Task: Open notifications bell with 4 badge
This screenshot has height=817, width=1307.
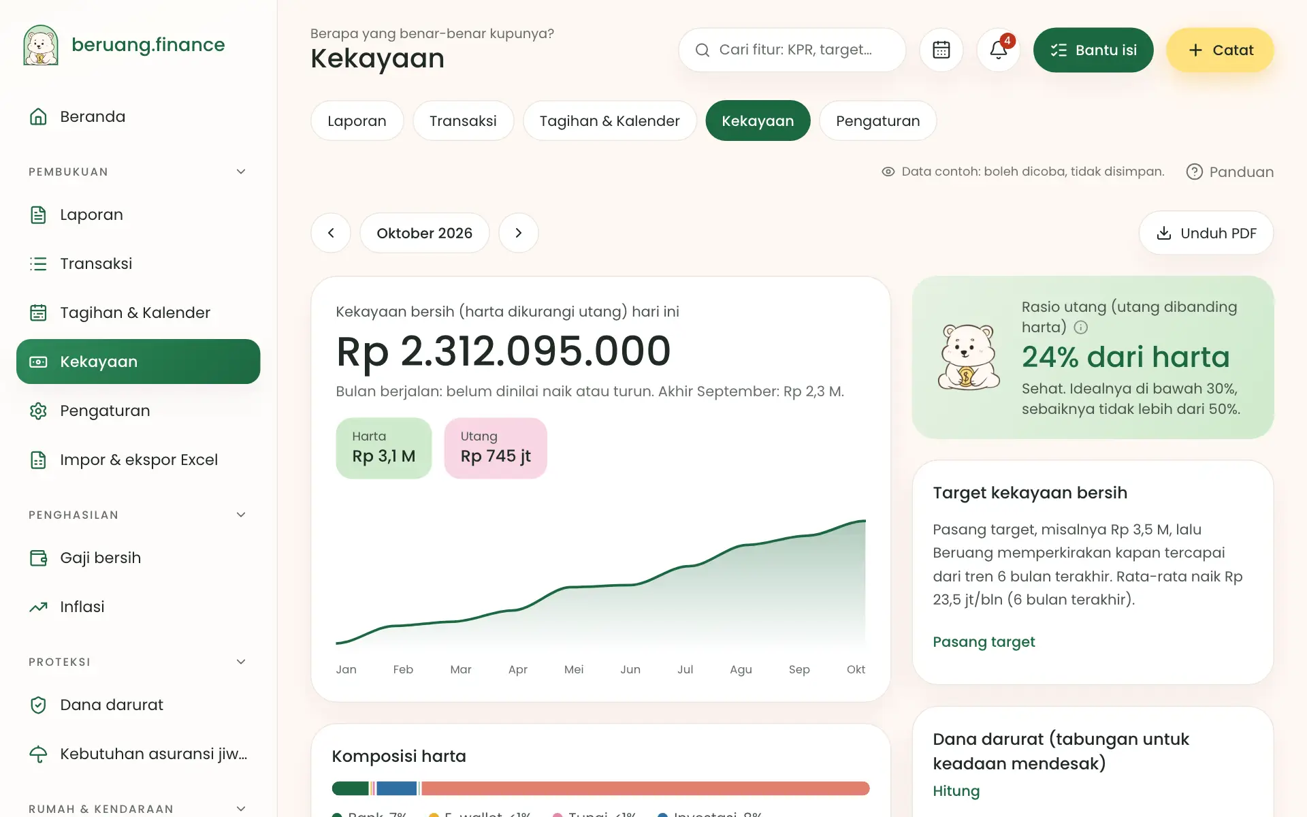Action: click(x=998, y=50)
